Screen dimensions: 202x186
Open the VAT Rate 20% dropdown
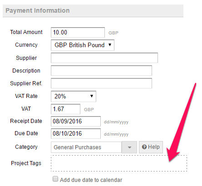74,96
